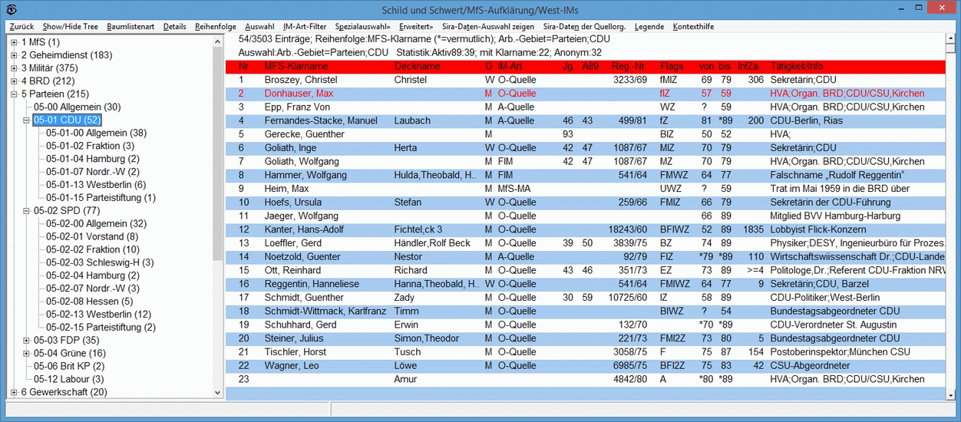Expand the 6 Gewerkschaft node
Screen dimensions: 961x422
(x=14, y=392)
